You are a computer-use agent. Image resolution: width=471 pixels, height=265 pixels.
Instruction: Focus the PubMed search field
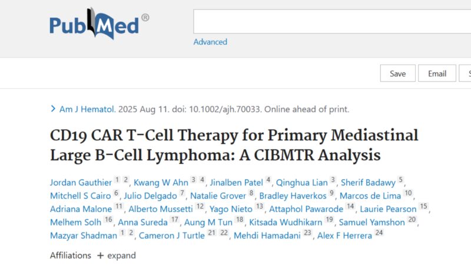coord(332,21)
